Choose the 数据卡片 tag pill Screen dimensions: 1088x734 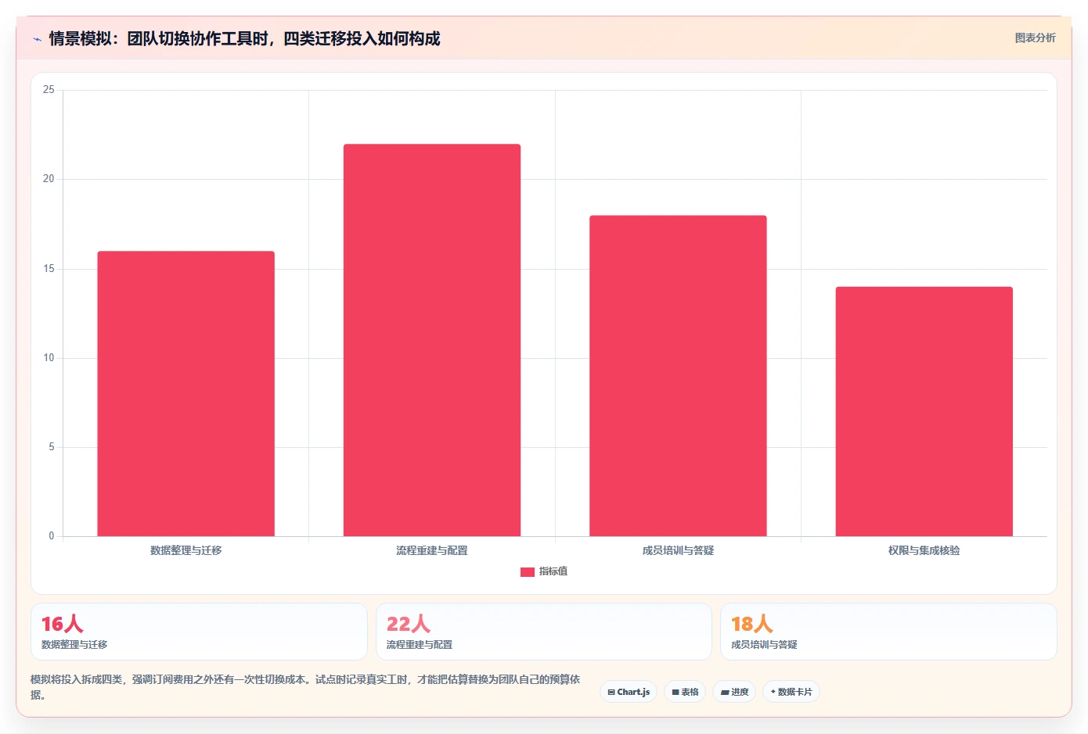[791, 692]
